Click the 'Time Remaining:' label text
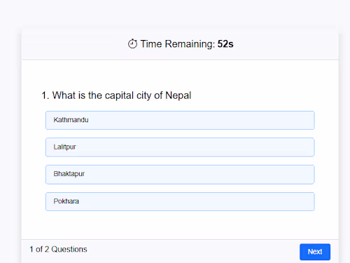 (178, 44)
